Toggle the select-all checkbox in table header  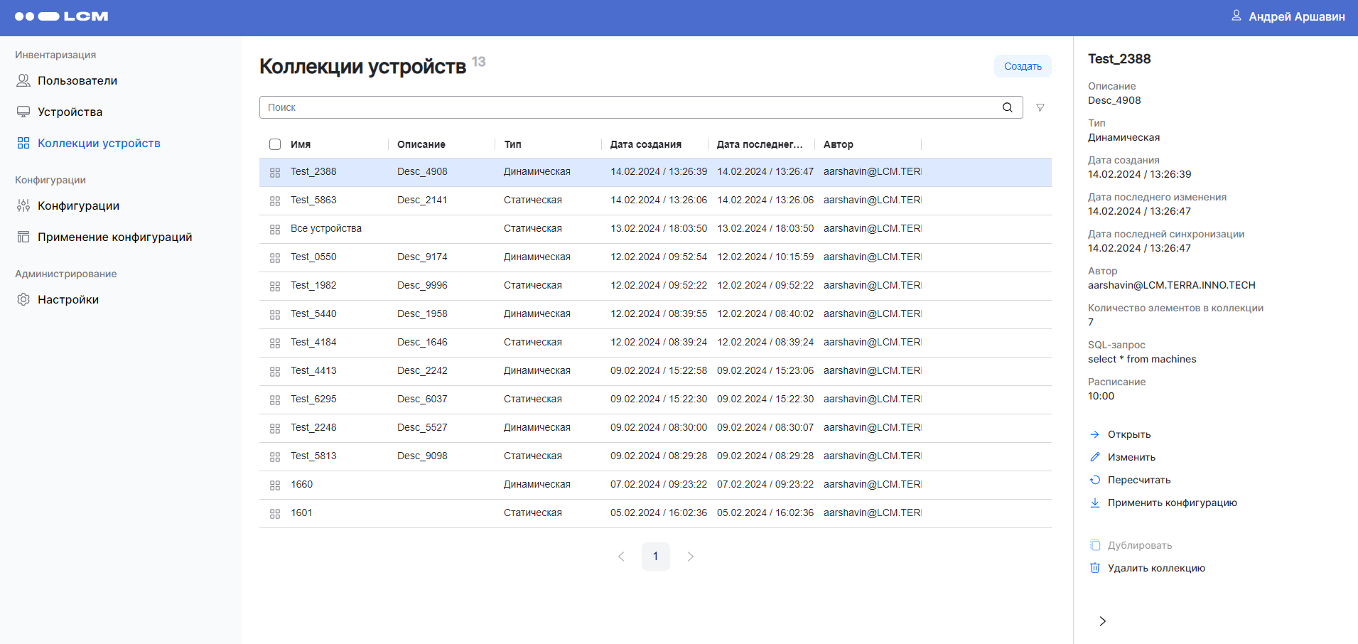[275, 144]
